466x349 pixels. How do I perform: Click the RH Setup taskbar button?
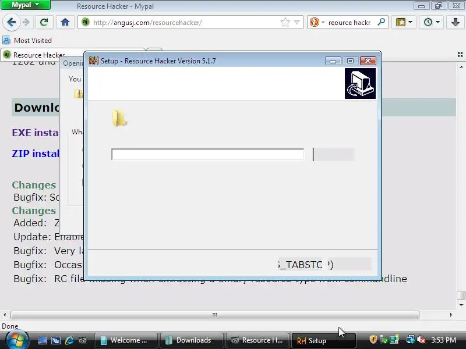pos(323,340)
